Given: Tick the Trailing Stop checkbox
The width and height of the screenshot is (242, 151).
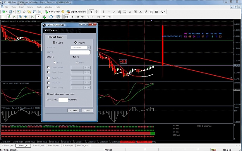Looking at the screenshot, I should coord(48,87).
